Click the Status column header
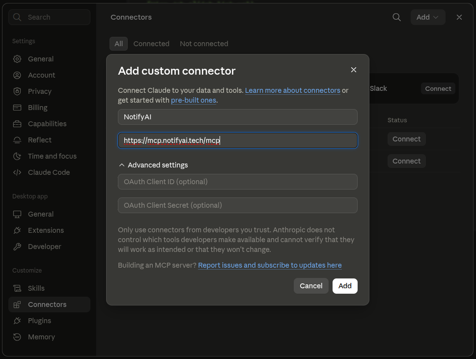The width and height of the screenshot is (476, 359). coord(397,120)
